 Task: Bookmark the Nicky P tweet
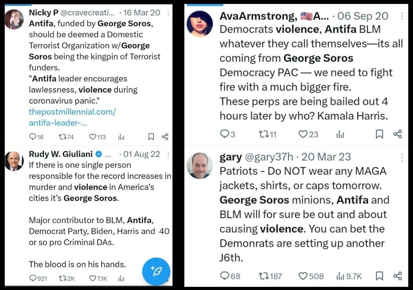click(151, 137)
